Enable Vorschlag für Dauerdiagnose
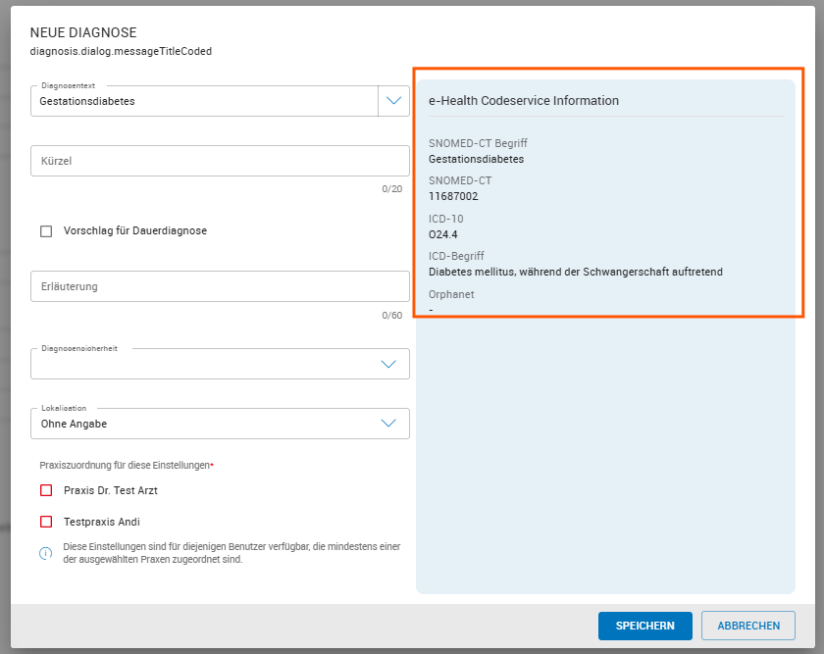 tap(44, 230)
